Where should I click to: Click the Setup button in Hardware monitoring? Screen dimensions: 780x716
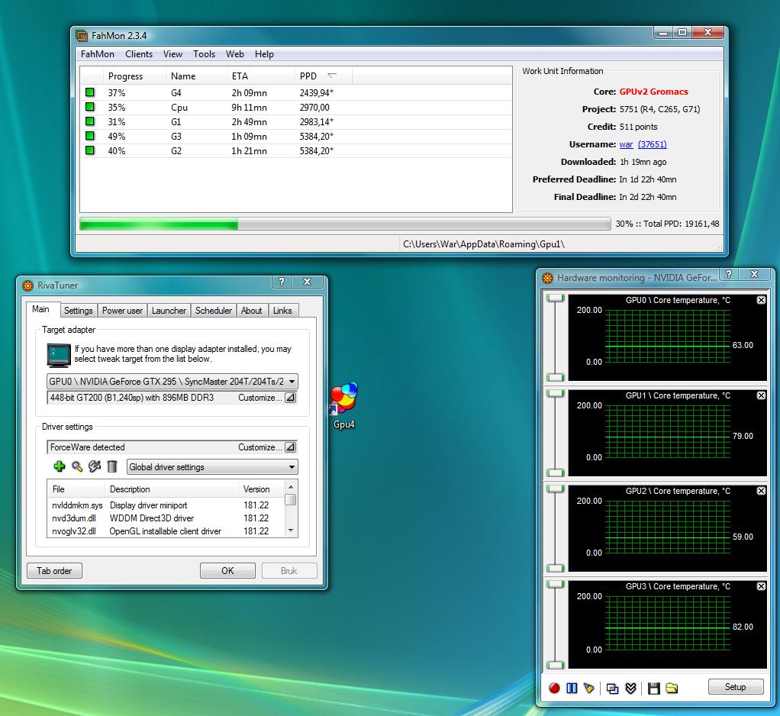[735, 687]
